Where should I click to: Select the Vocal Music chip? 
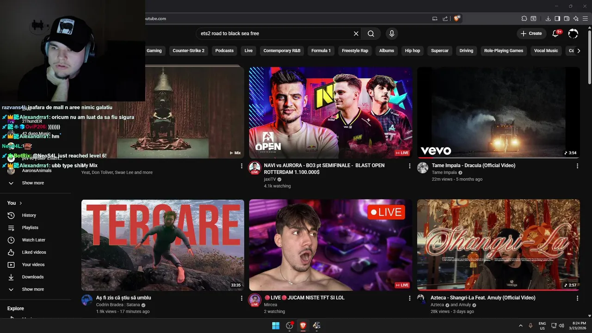tap(546, 50)
